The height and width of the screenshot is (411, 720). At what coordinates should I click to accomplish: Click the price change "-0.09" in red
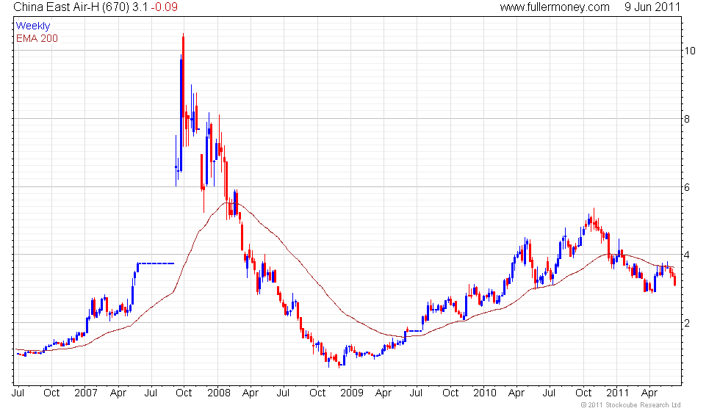[165, 7]
